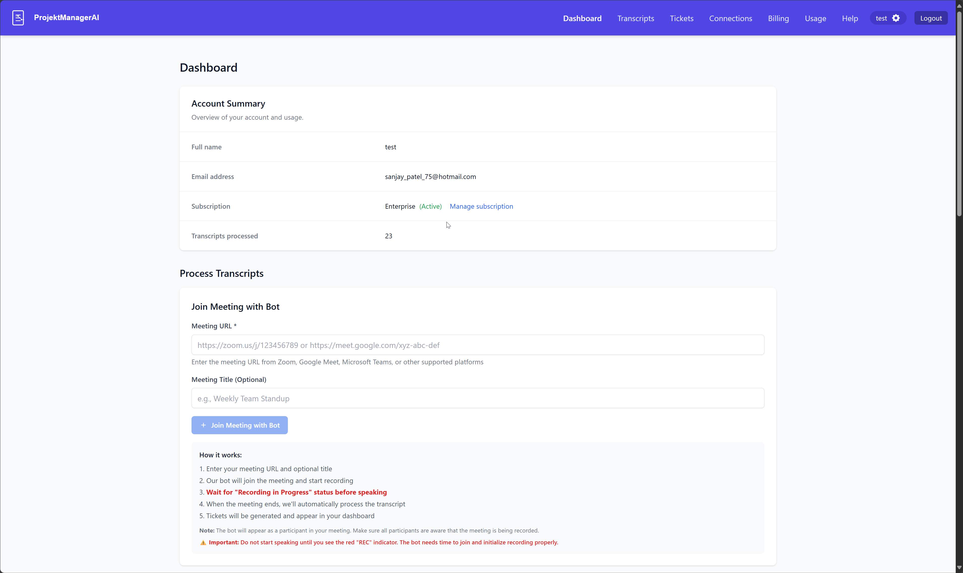Open the Billing page
This screenshot has height=573, width=963.
[x=778, y=18]
